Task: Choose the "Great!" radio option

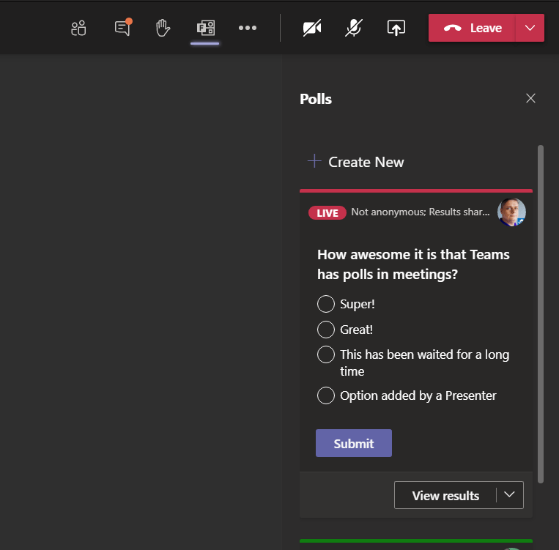Action: tap(326, 330)
